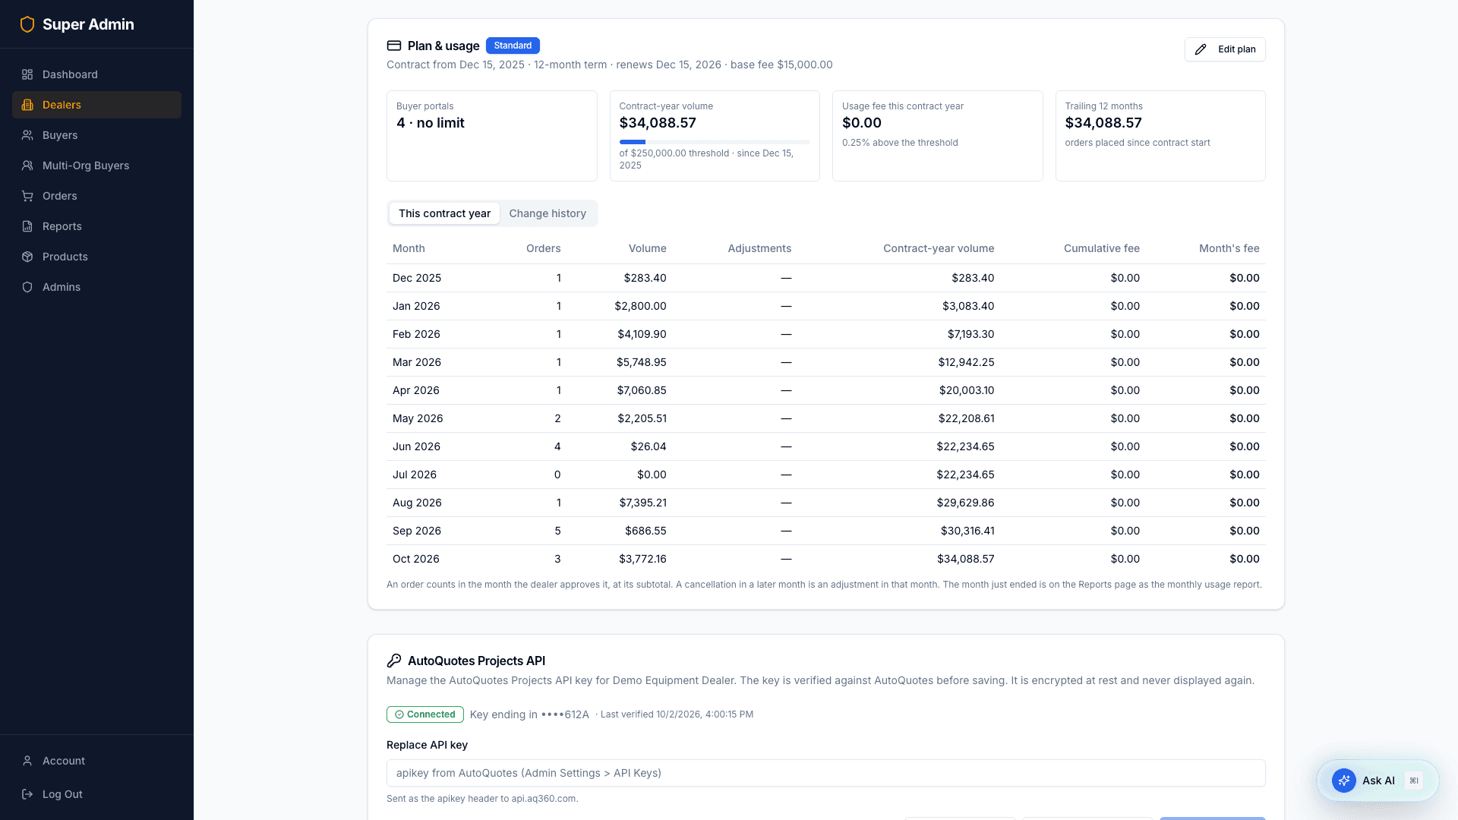The height and width of the screenshot is (820, 1458).
Task: Click the Contract-year volume column header
Action: coord(939,248)
